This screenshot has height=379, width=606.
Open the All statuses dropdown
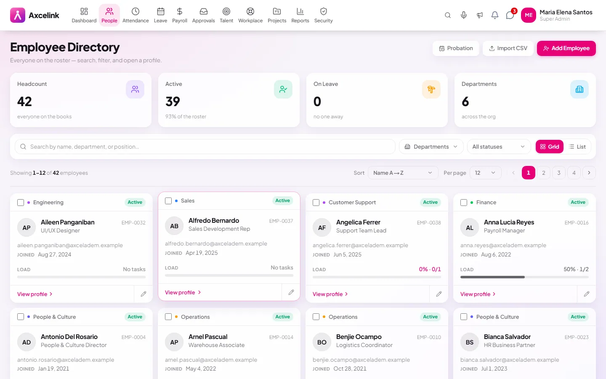[499, 147]
